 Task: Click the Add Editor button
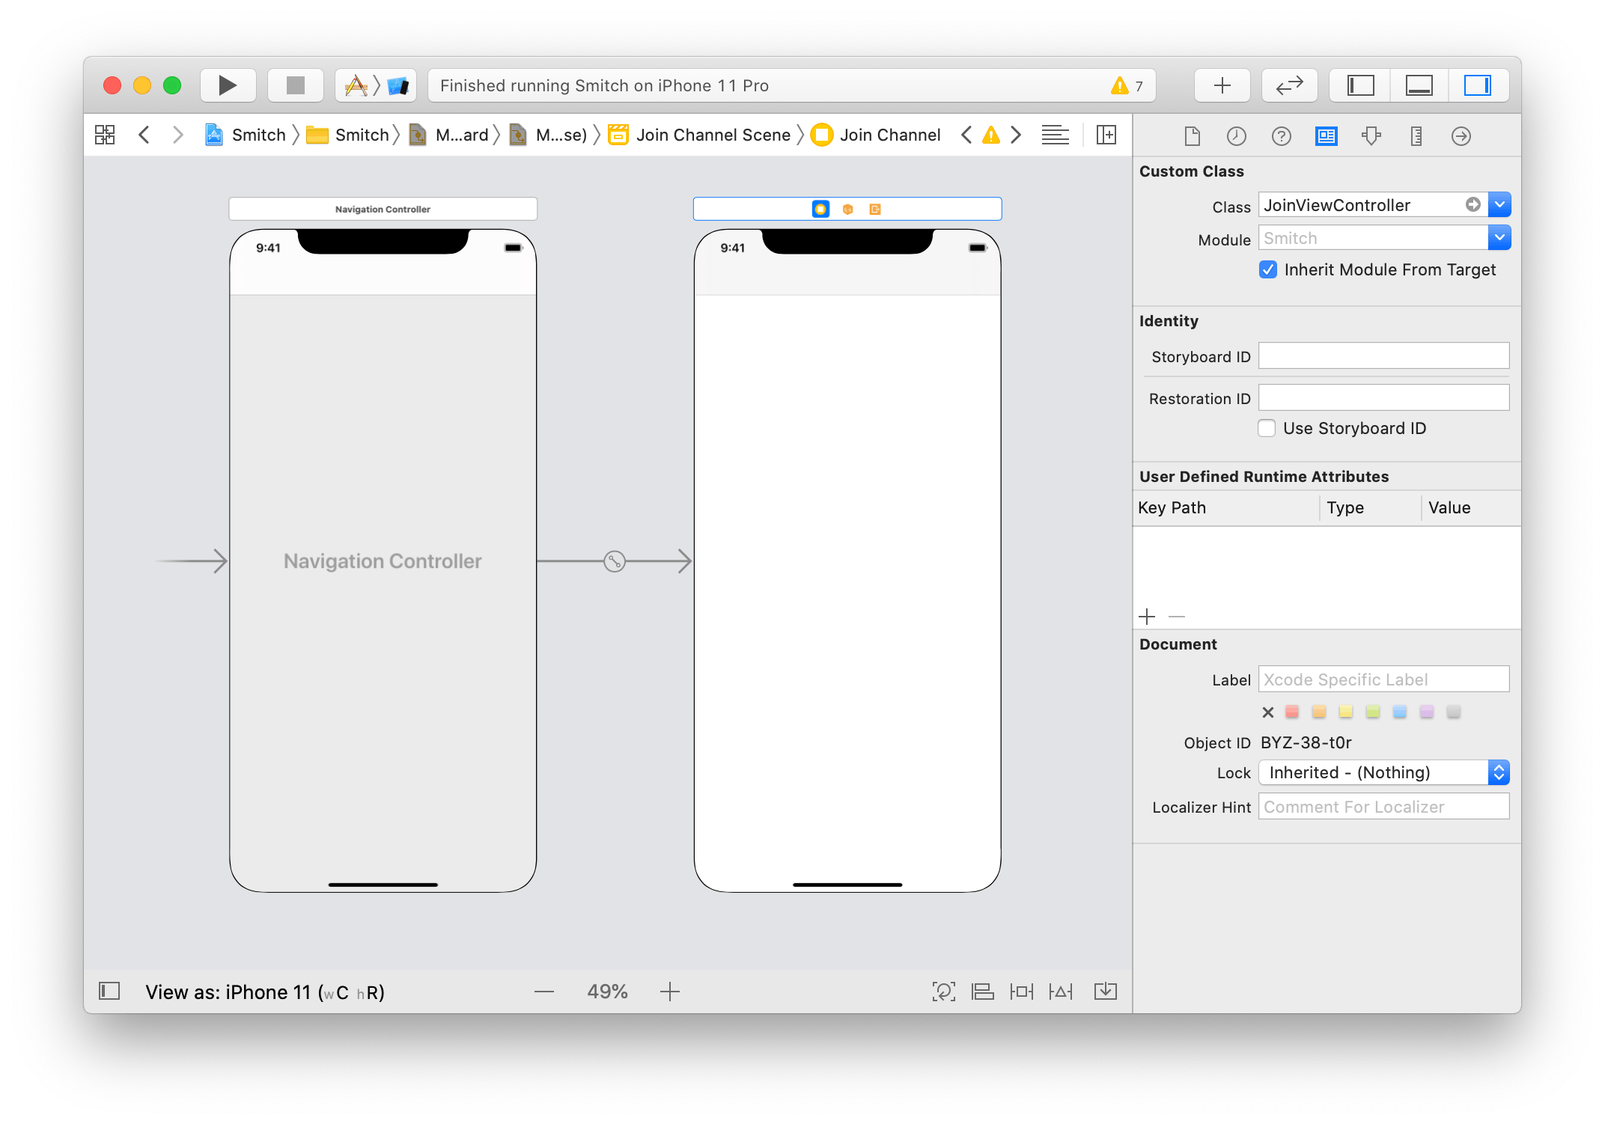(1106, 135)
